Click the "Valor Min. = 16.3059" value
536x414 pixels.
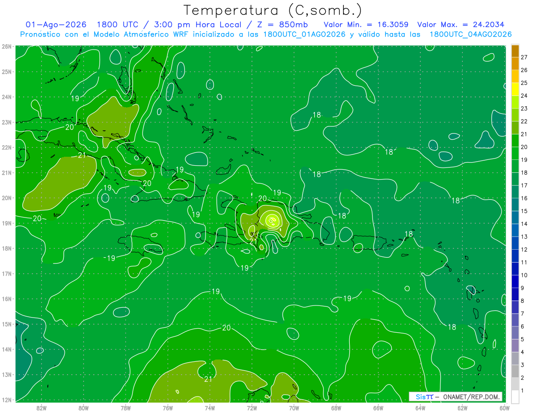[366, 25]
